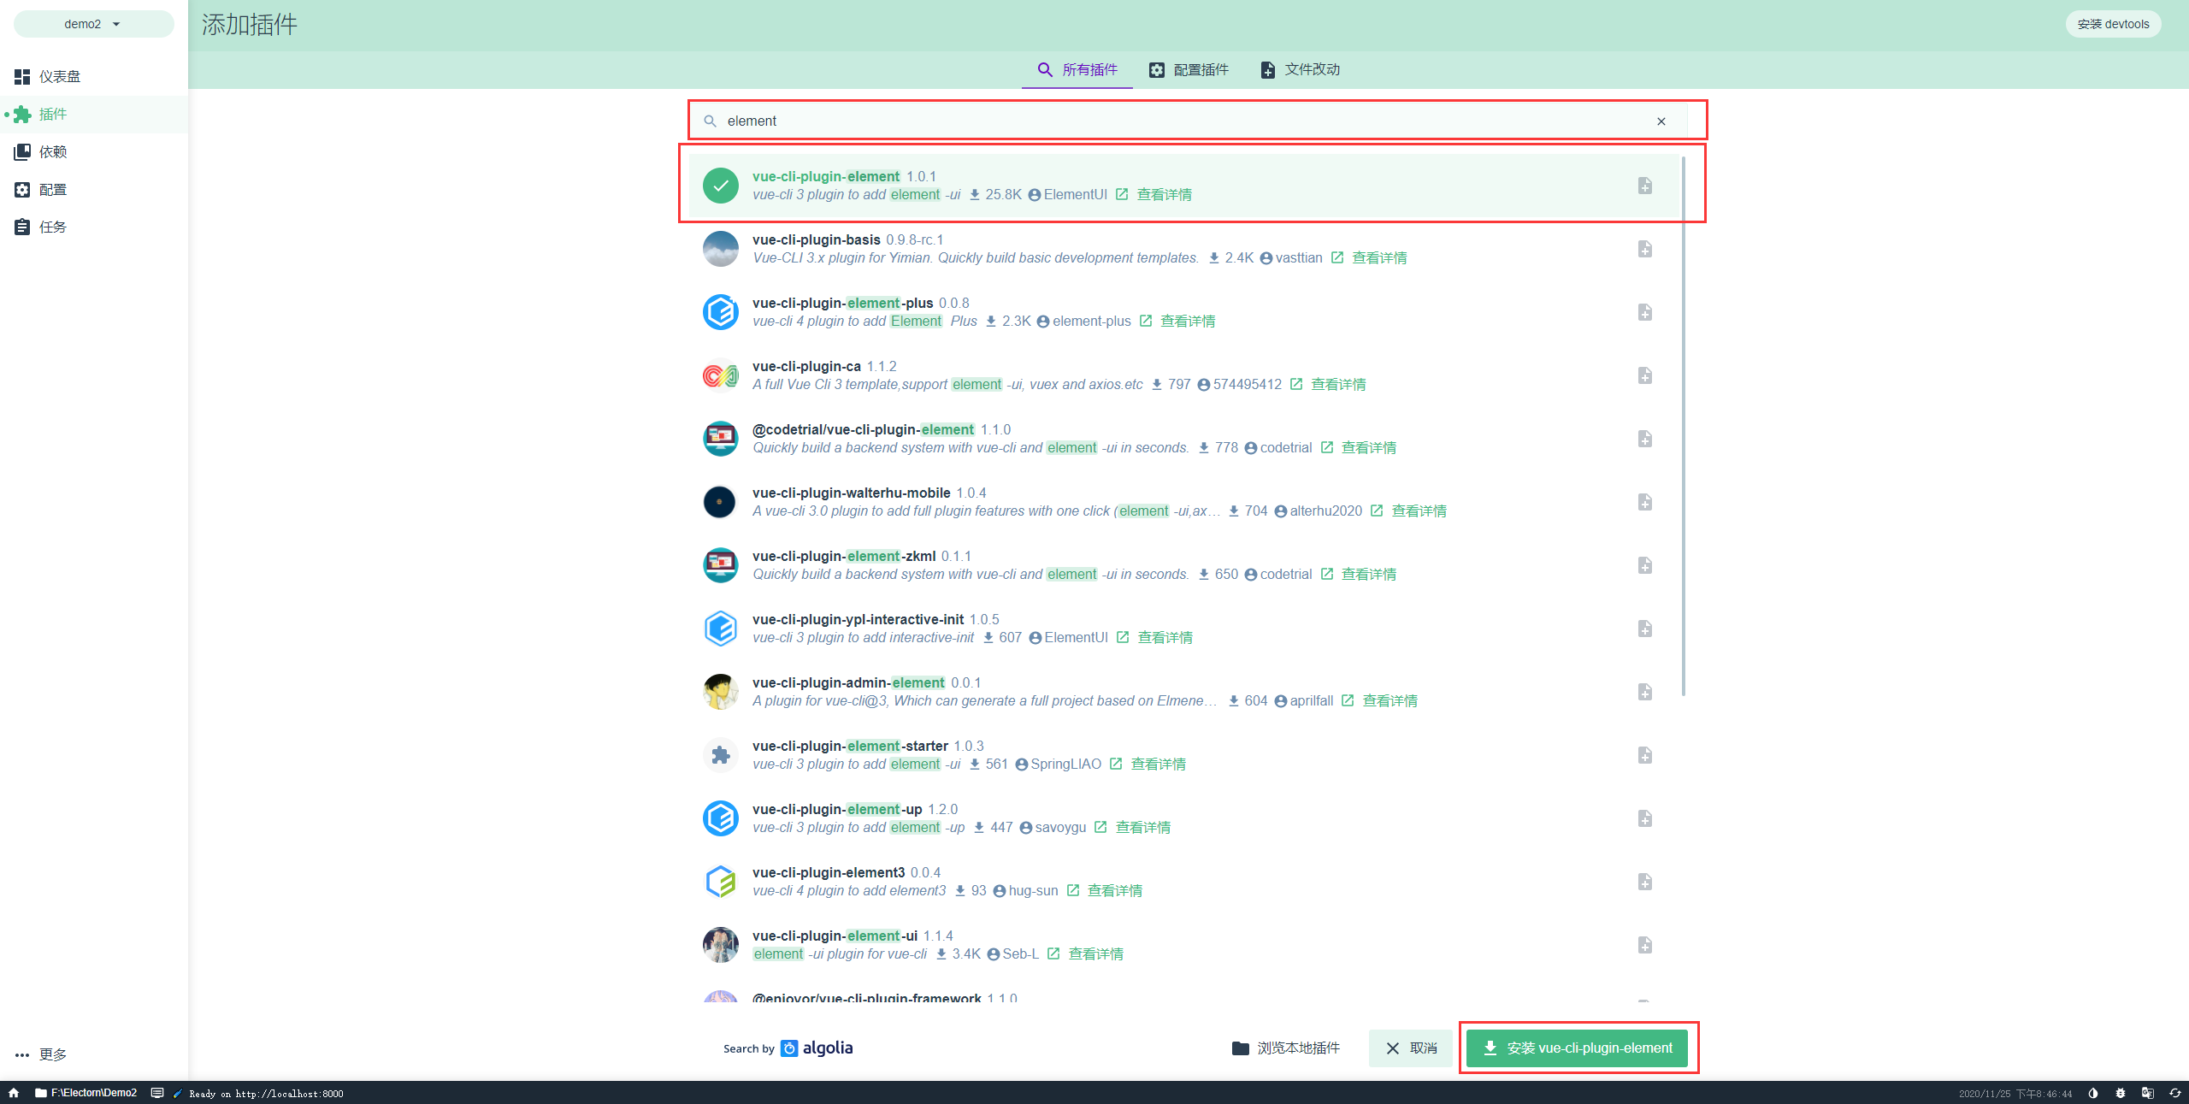Open the log console icon in status bar
Image resolution: width=2189 pixels, height=1104 pixels.
click(x=157, y=1093)
